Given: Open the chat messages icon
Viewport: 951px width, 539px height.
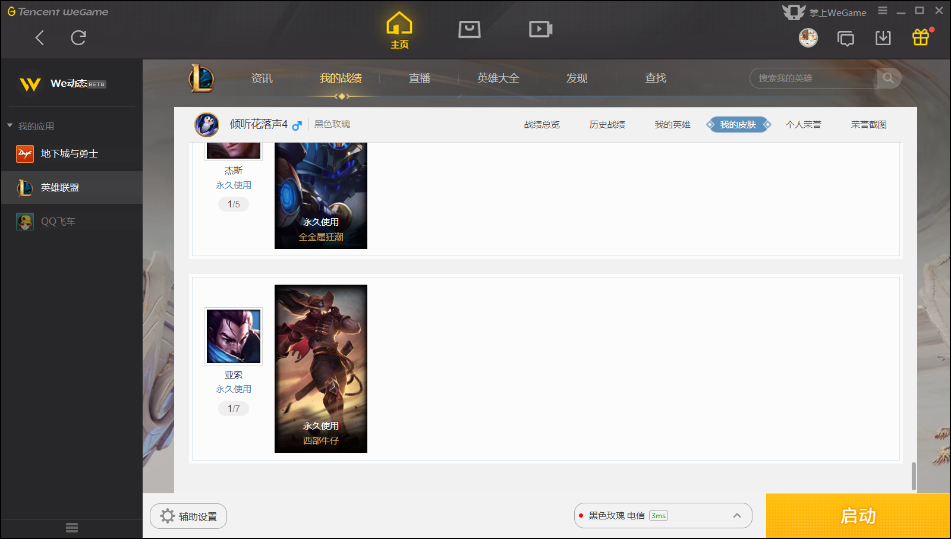Looking at the screenshot, I should pos(846,39).
